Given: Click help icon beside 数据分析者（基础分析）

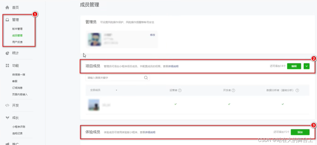Looking at the screenshot, I should [297, 90].
